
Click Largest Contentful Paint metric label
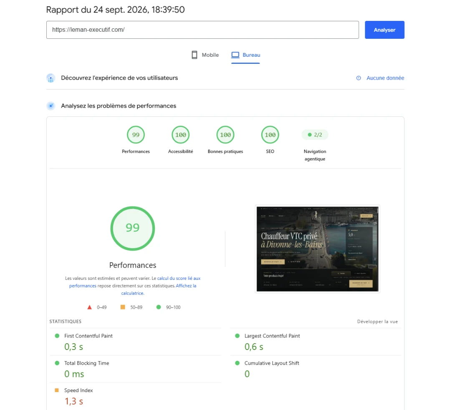click(x=272, y=336)
